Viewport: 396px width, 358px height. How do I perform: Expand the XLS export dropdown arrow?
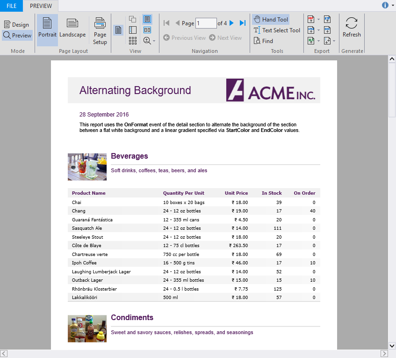tap(318, 41)
